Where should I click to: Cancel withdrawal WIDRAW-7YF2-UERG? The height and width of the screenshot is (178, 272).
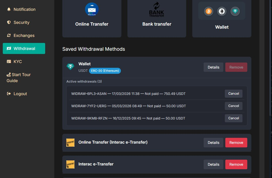coord(233,106)
